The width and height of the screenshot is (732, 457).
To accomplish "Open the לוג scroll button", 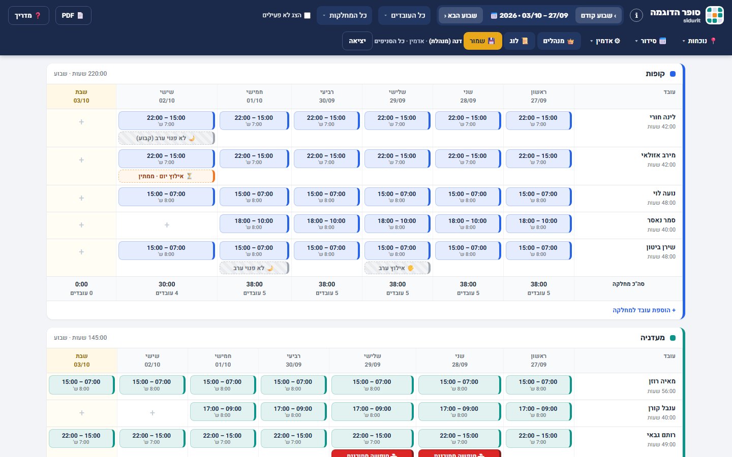I will pyautogui.click(x=519, y=41).
